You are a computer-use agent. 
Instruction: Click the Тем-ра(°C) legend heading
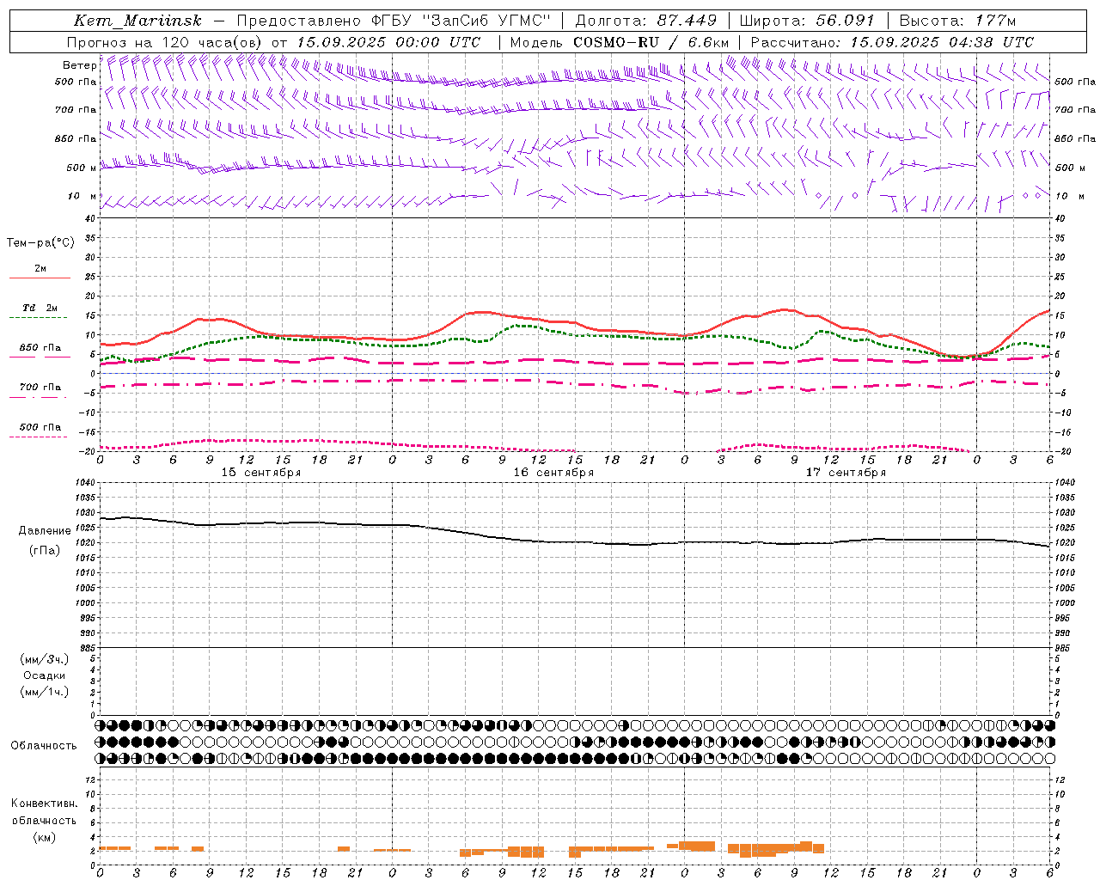click(x=40, y=243)
